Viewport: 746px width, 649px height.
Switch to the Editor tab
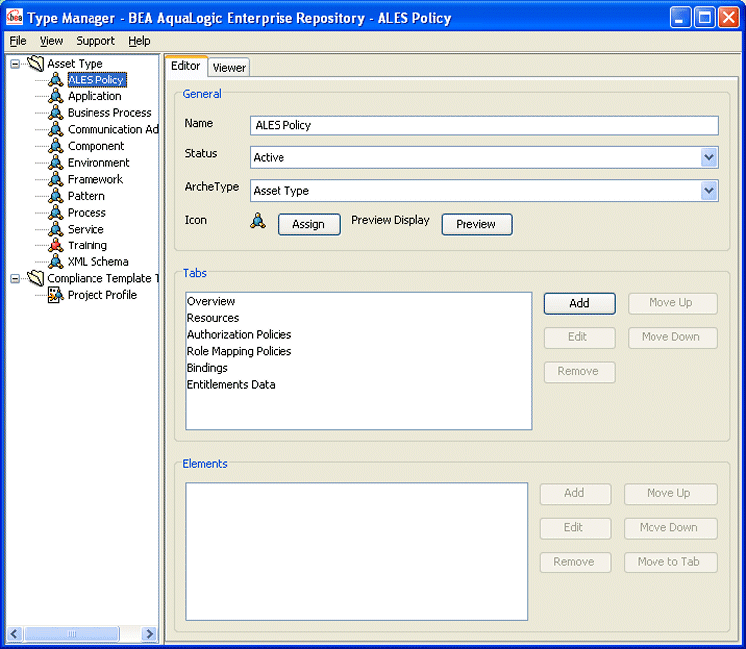point(186,66)
